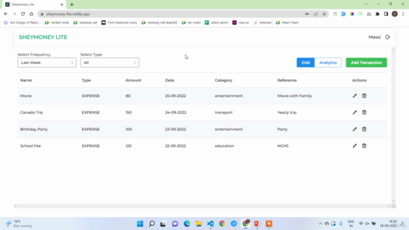Delete the School Fee transaction
This screenshot has height=230, width=409.
pos(364,146)
